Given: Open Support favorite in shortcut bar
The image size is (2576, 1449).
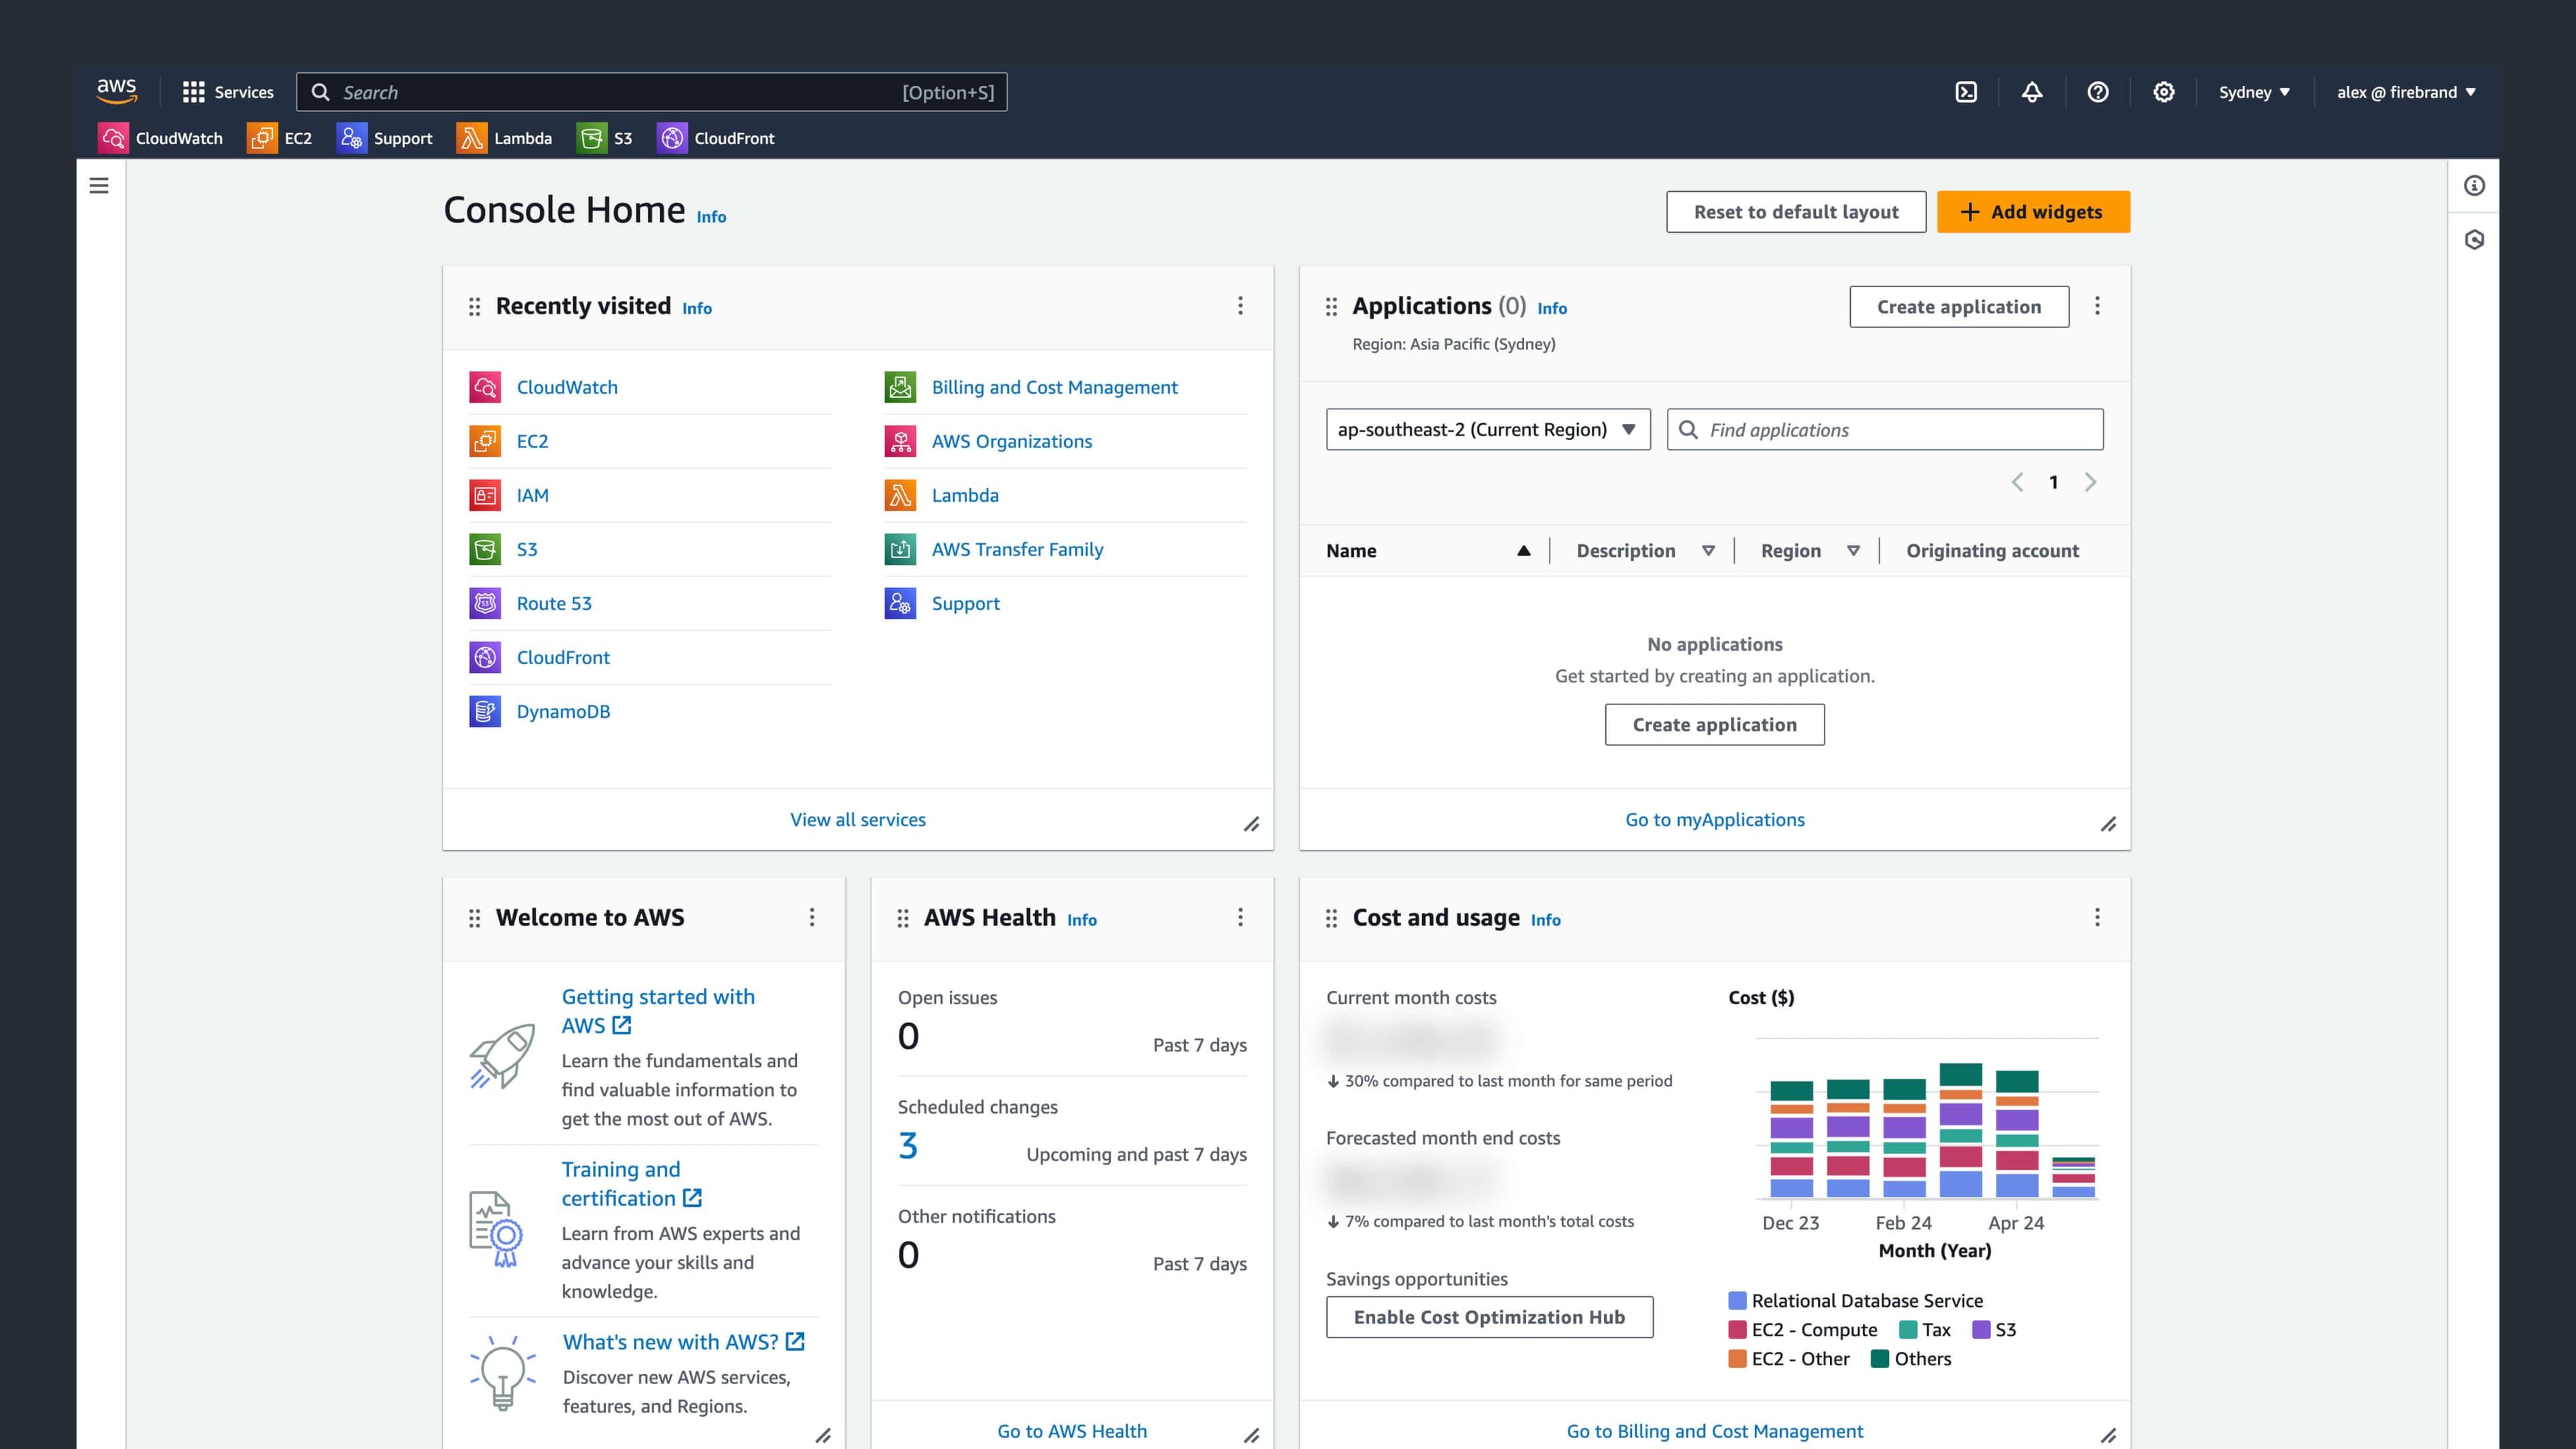Looking at the screenshot, I should pos(384,138).
